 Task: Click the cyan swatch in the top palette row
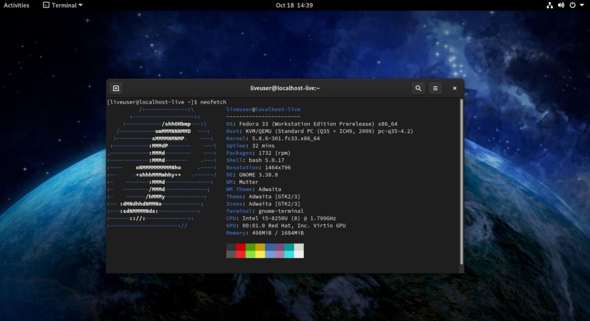pos(289,247)
